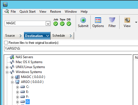Open the Quick Start menu
This screenshot has height=105, width=138.
(x=28, y=12)
